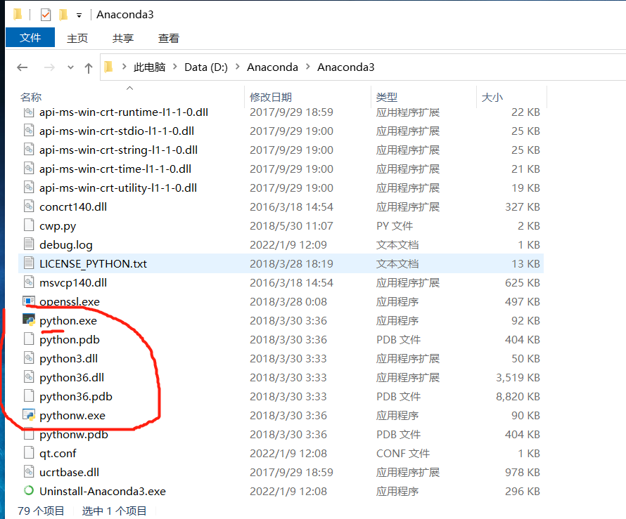Open the recent locations dropdown arrow

(70, 67)
